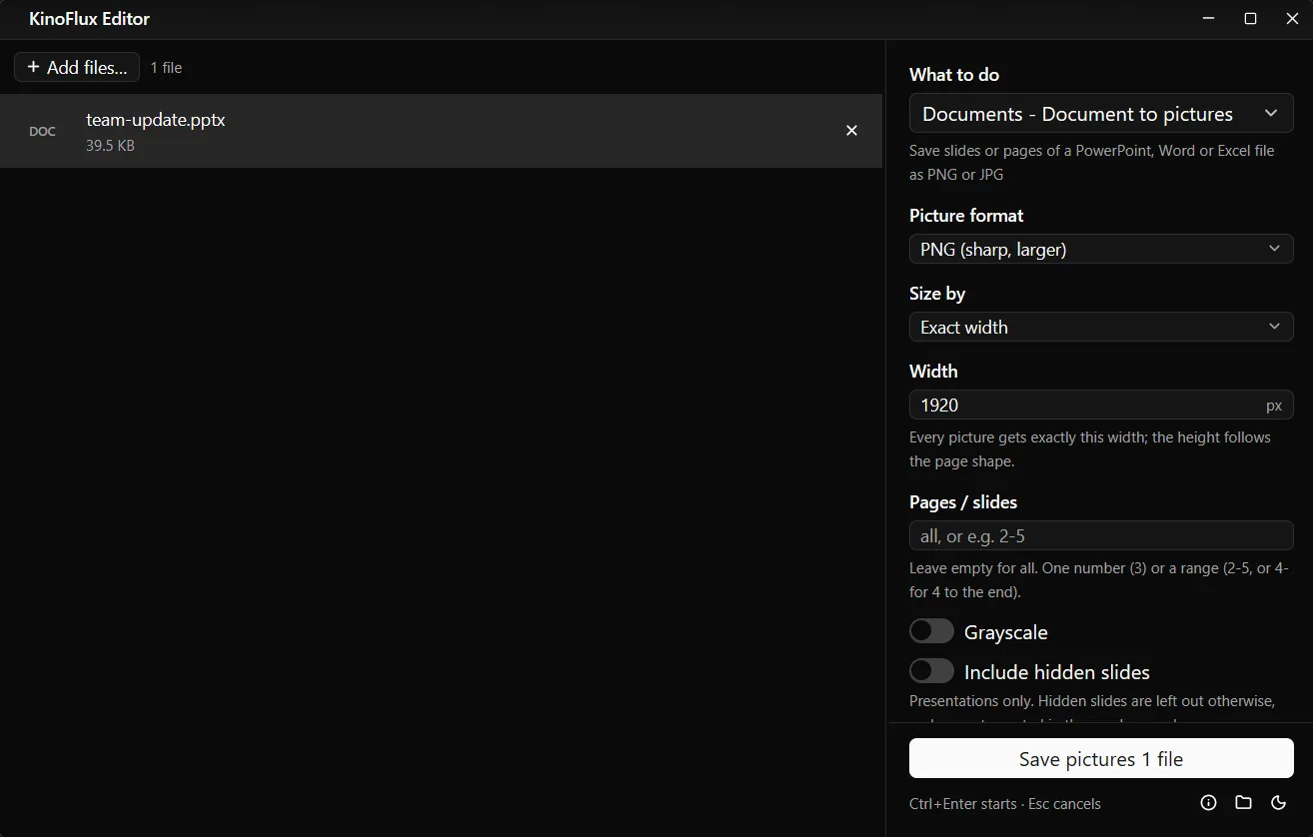The image size is (1313, 837).
Task: Remove team-update.pptx from the list
Action: tap(851, 131)
